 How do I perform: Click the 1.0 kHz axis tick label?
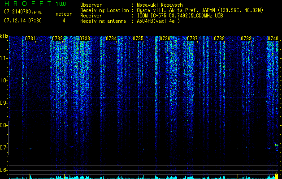pyautogui.click(x=4, y=81)
